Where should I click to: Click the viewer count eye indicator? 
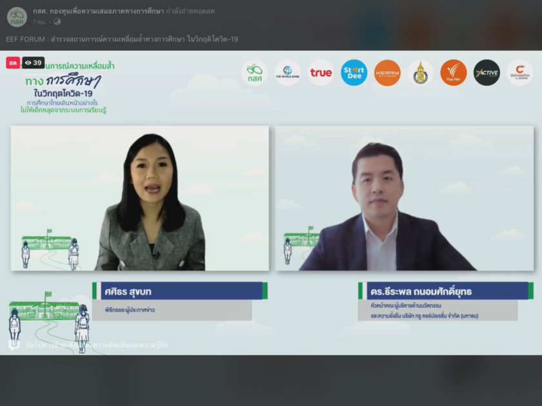(34, 63)
